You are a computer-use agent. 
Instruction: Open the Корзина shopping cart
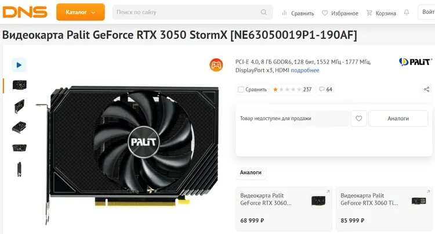381,13
